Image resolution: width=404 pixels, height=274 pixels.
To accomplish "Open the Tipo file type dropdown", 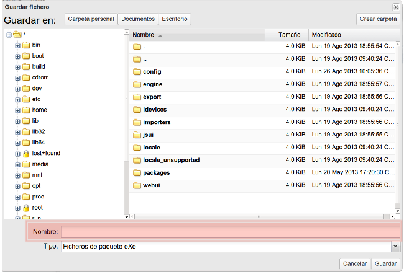I will 395,247.
